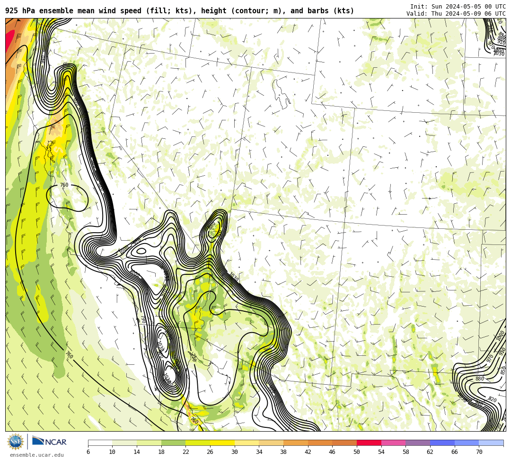Click the 'Valid: Thu 2024-05-09 06 UTC' text
The width and height of the screenshot is (511, 461).
tap(456, 13)
